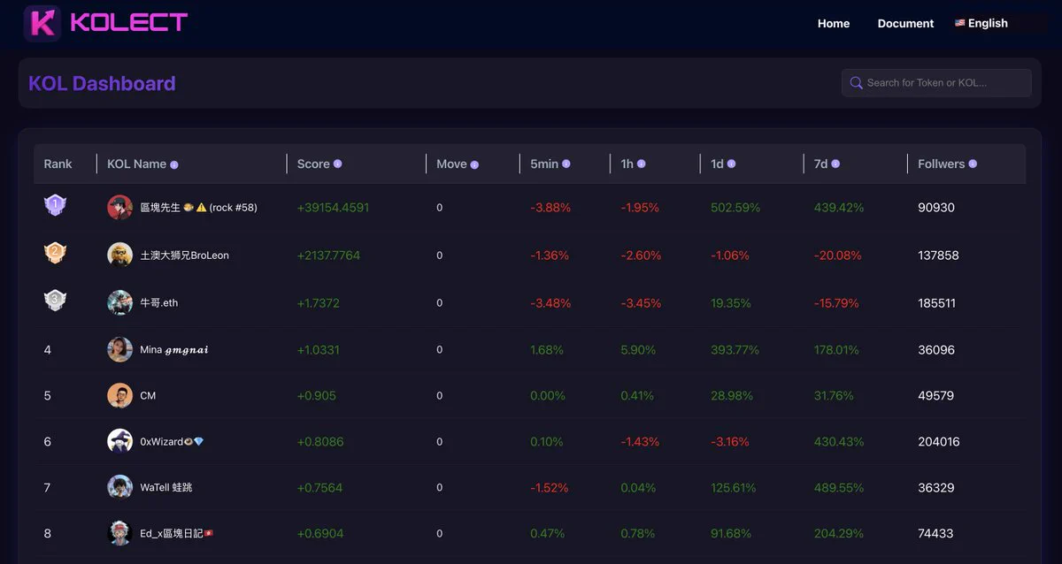Click the rank 1 purple medal badge
The width and height of the screenshot is (1062, 564).
55,205
